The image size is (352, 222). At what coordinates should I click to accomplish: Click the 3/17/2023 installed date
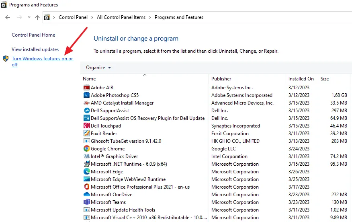pos(299,187)
